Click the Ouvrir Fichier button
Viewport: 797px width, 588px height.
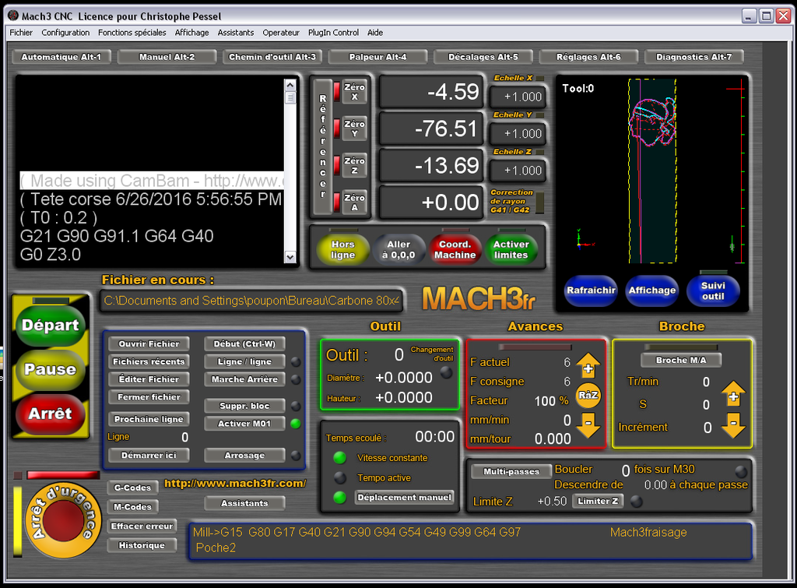click(x=149, y=344)
